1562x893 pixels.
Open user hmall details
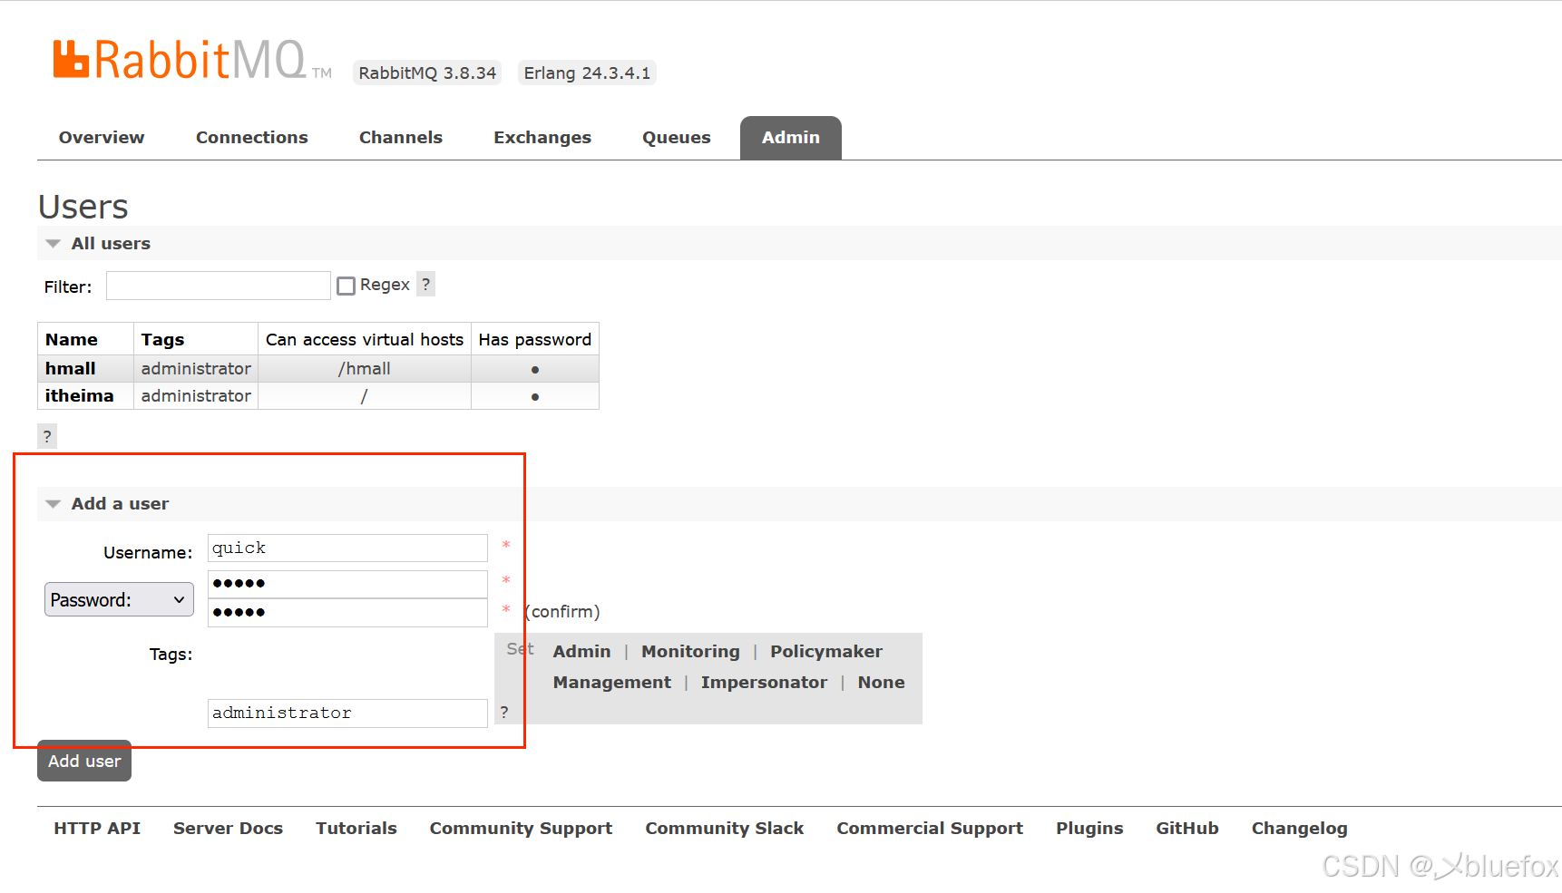coord(71,368)
